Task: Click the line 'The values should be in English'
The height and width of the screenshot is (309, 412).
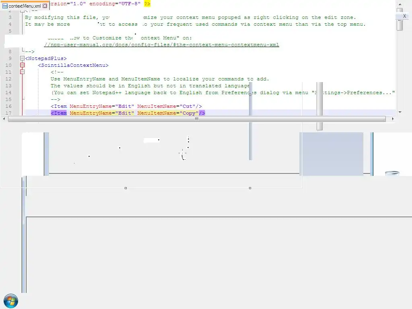Action: (x=150, y=86)
